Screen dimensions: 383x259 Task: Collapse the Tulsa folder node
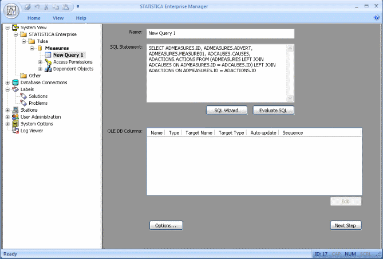click(23, 41)
